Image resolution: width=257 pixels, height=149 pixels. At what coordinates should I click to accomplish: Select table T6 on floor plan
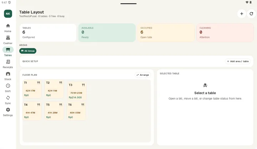click(76, 111)
